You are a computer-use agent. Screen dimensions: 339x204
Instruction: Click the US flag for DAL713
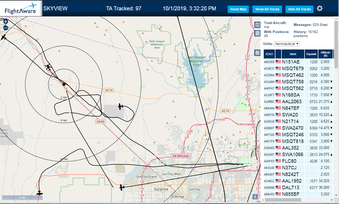(278, 187)
